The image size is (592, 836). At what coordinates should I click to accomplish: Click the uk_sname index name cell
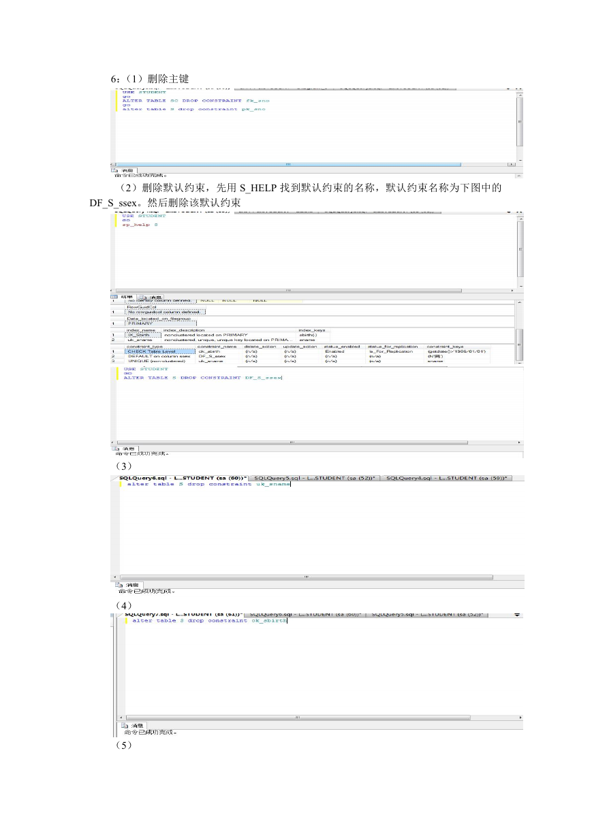[143, 340]
